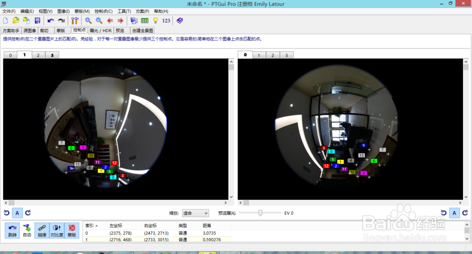Toggle the 对比度 contrast button
The height and width of the screenshot is (254, 472).
point(57,230)
